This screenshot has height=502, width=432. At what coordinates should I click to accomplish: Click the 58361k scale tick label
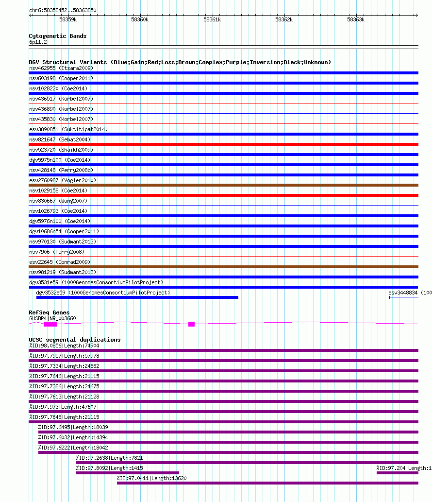pyautogui.click(x=212, y=19)
